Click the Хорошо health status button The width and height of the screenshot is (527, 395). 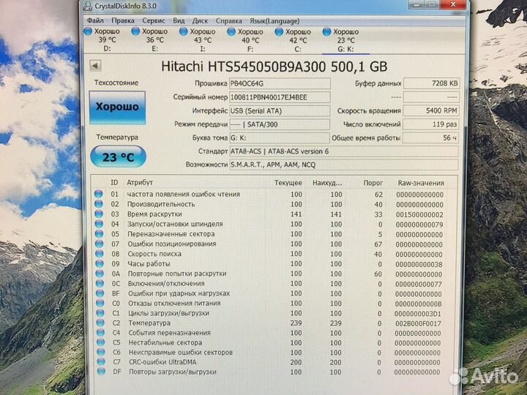tap(117, 107)
